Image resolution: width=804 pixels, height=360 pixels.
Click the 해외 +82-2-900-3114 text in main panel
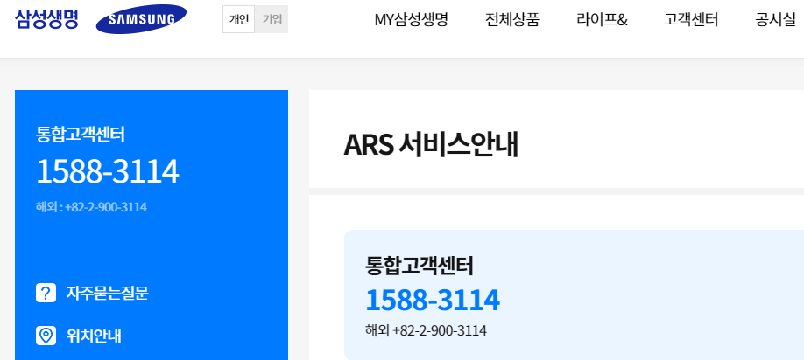coord(426,330)
